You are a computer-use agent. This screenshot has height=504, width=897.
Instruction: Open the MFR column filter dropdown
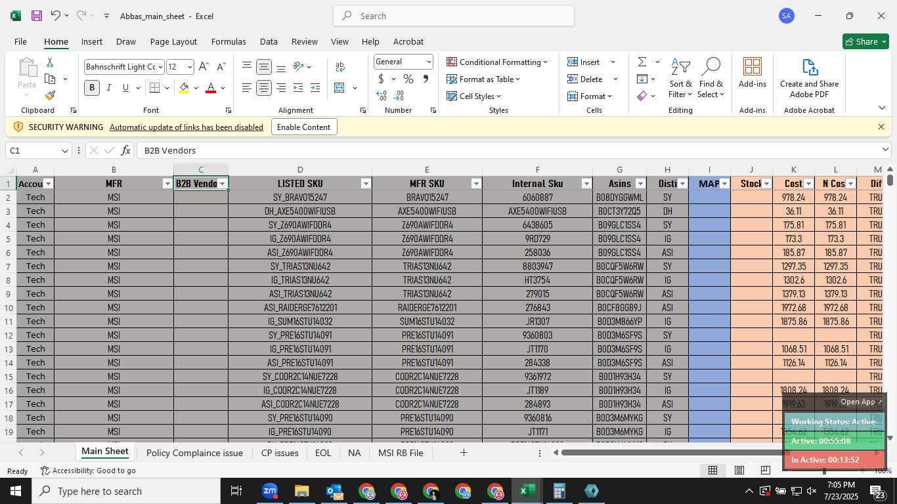(x=167, y=184)
